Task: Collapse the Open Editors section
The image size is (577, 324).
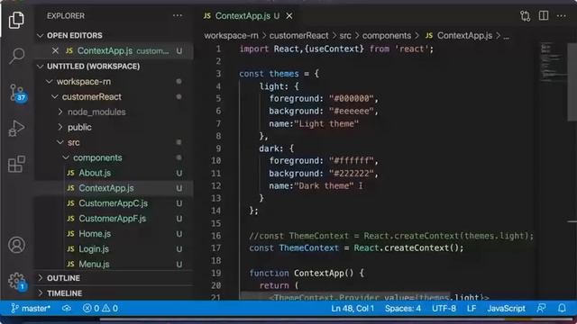Action: click(x=114, y=36)
